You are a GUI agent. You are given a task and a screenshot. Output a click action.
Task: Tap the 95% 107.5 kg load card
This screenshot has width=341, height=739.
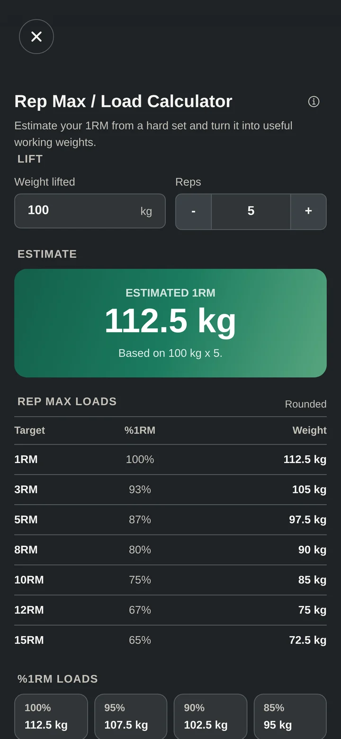(x=131, y=716)
